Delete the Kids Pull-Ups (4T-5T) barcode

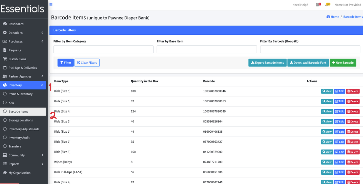(x=353, y=172)
